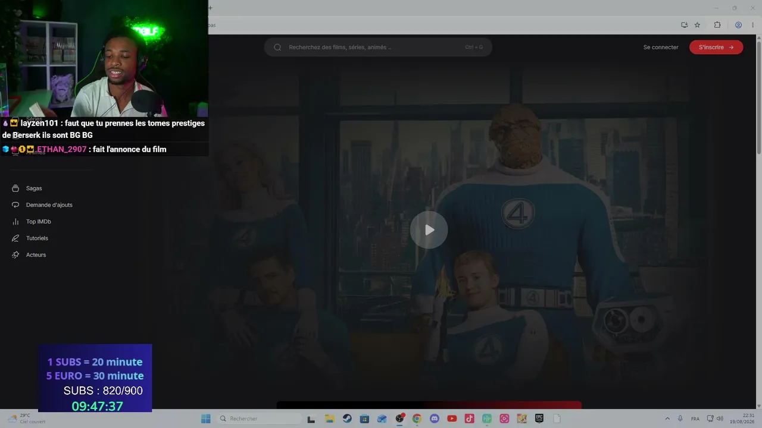Viewport: 762px width, 428px height.
Task: Open the browser extensions puzzle icon
Action: click(x=717, y=25)
